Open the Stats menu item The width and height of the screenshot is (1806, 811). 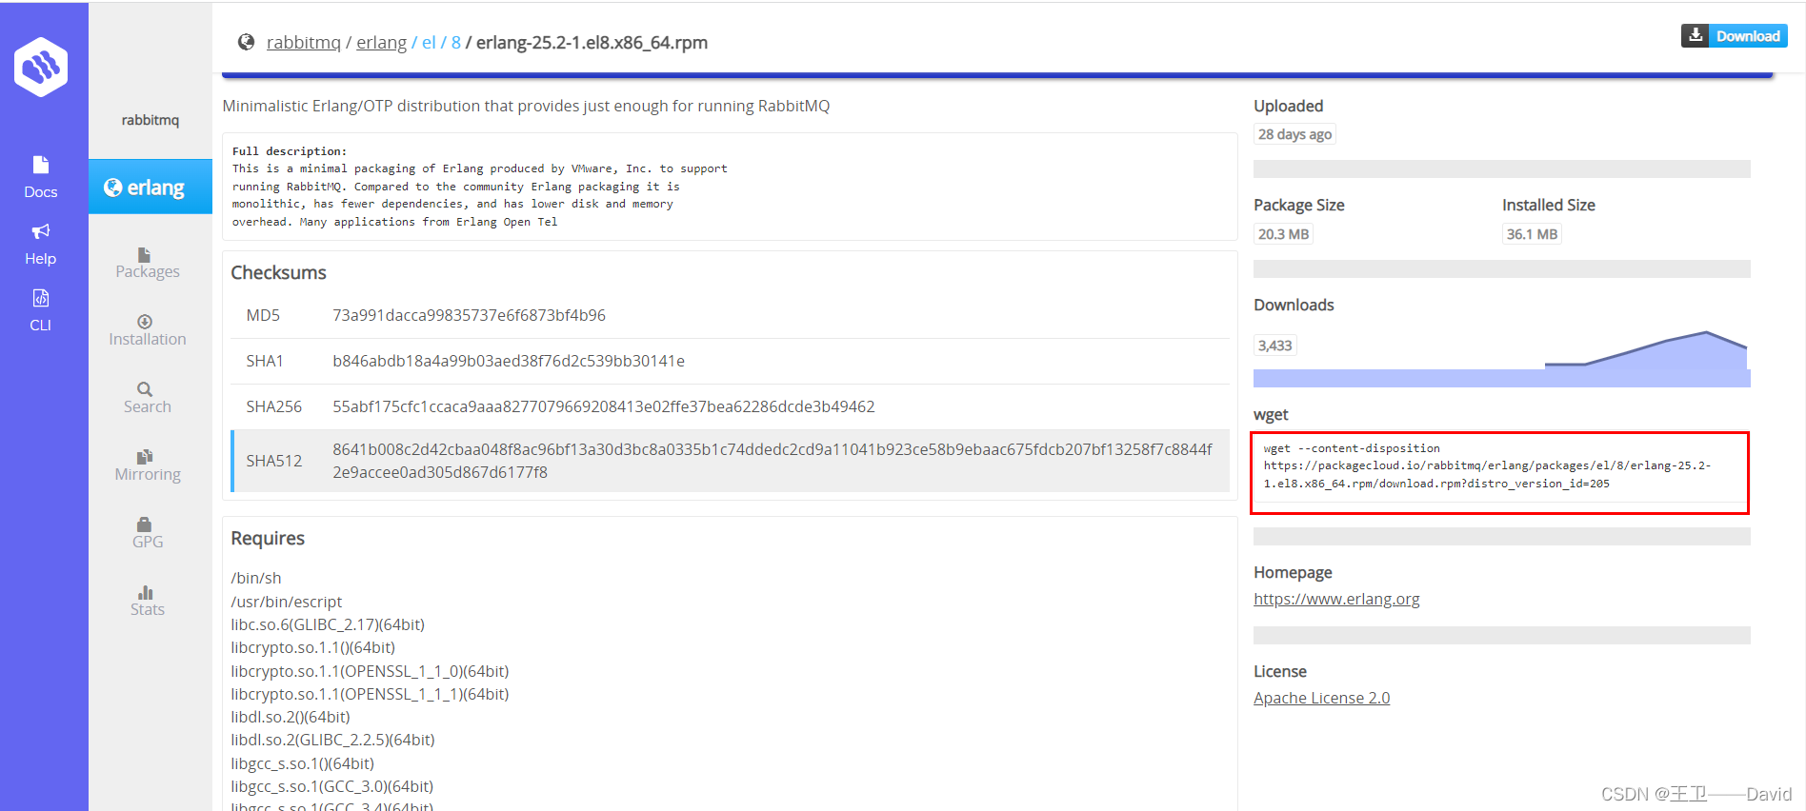[148, 602]
